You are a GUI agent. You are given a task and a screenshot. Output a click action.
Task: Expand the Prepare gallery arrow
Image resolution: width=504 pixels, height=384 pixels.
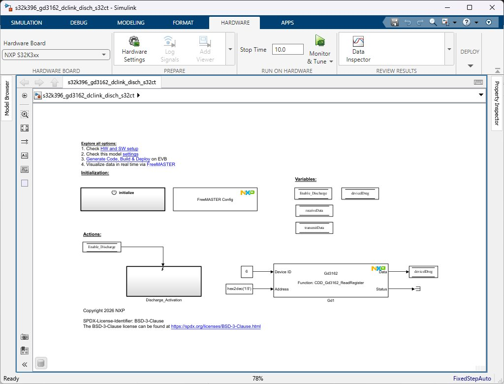tap(230, 49)
